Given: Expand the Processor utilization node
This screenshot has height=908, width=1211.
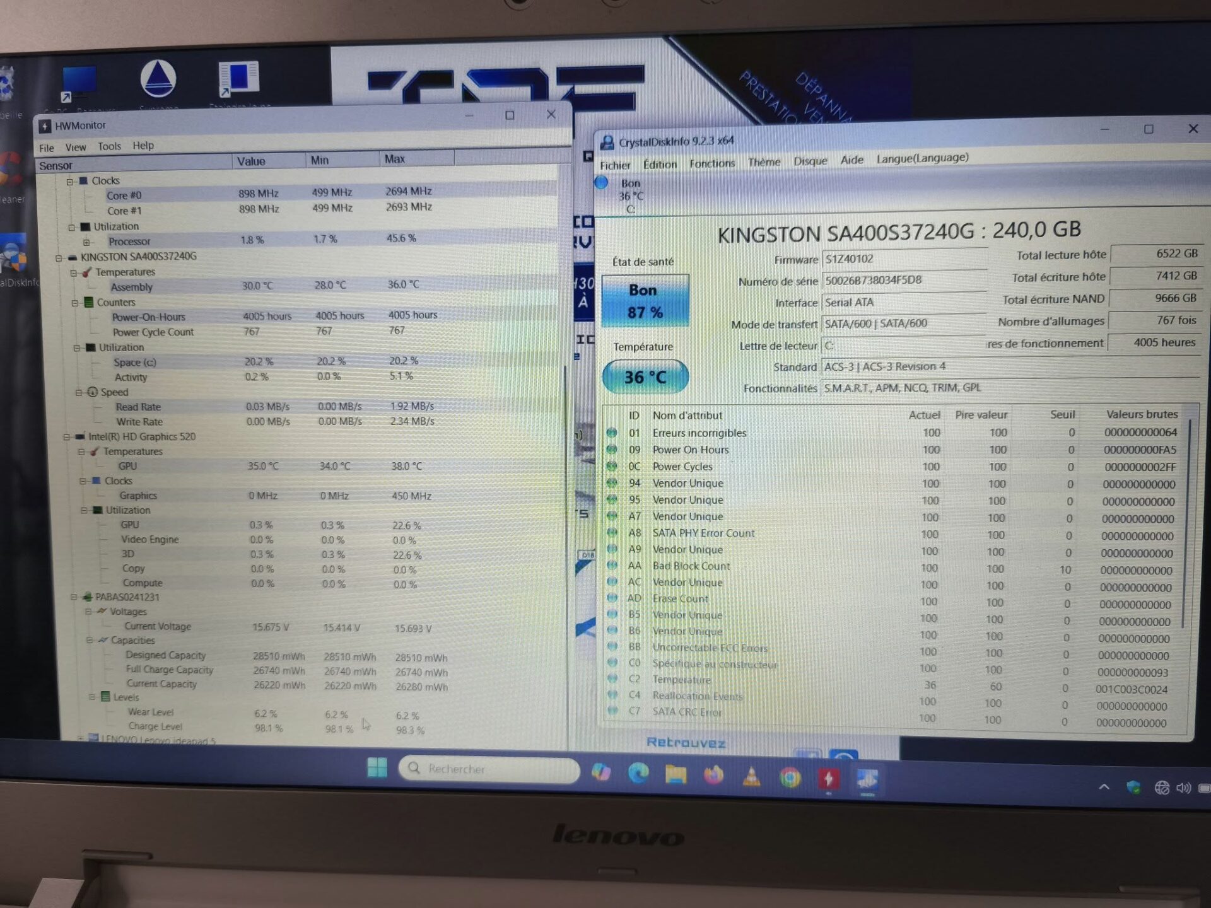Looking at the screenshot, I should click(86, 242).
